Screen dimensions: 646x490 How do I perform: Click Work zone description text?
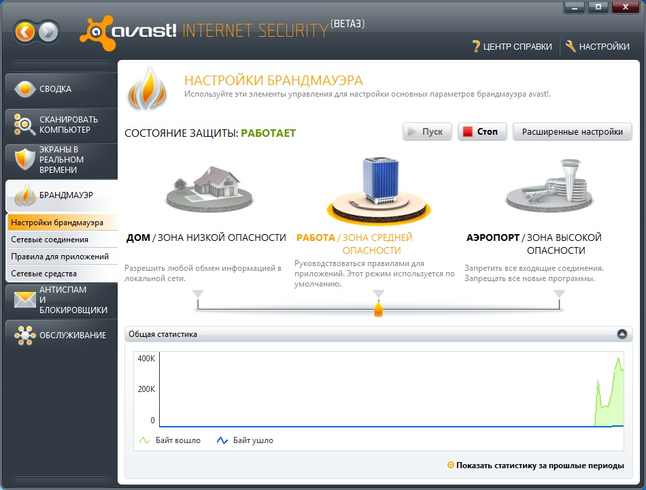375,274
